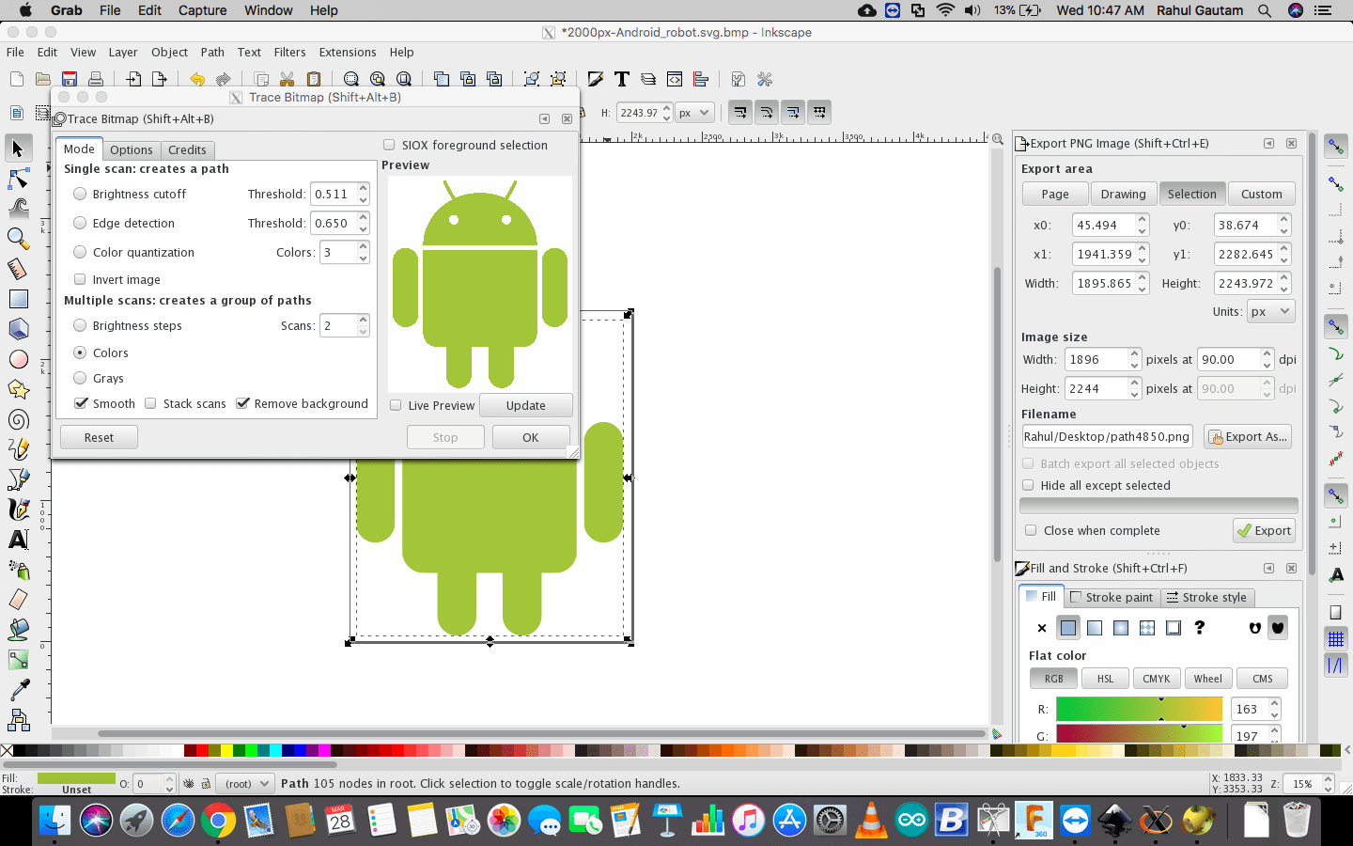The height and width of the screenshot is (846, 1353).
Task: Select the Node edit tool
Action: point(18,179)
